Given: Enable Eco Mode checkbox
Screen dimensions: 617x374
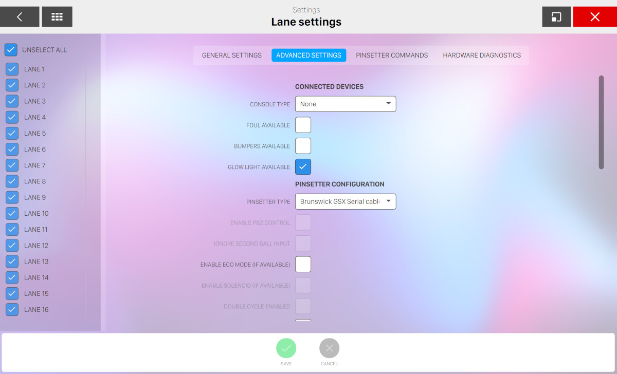Looking at the screenshot, I should pos(303,264).
